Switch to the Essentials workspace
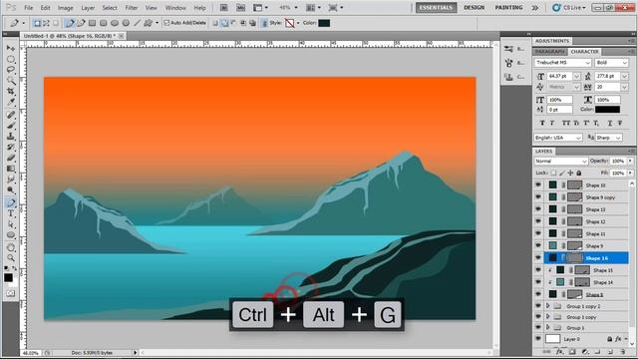638x359 pixels. pos(436,8)
